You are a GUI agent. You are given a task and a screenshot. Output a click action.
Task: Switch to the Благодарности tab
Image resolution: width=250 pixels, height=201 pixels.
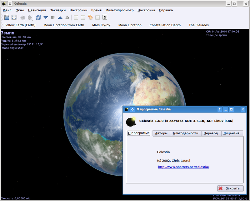click(x=186, y=133)
